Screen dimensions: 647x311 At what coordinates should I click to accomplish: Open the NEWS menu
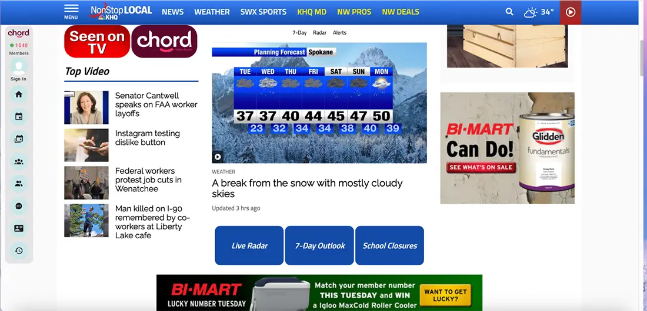pyautogui.click(x=172, y=12)
